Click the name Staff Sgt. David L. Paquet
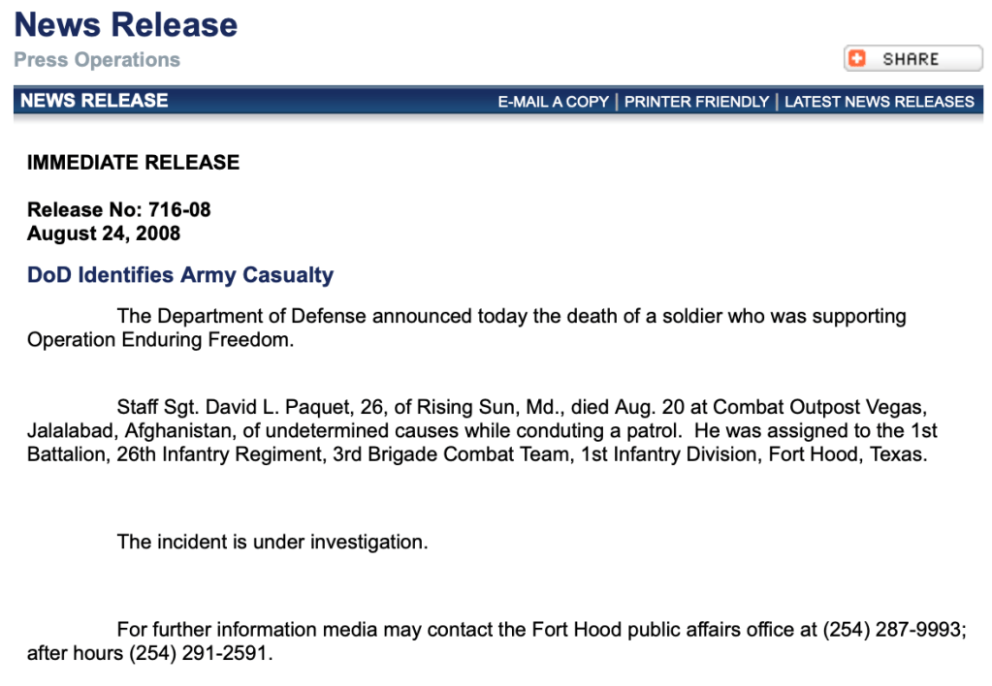The width and height of the screenshot is (992, 686). click(x=246, y=406)
